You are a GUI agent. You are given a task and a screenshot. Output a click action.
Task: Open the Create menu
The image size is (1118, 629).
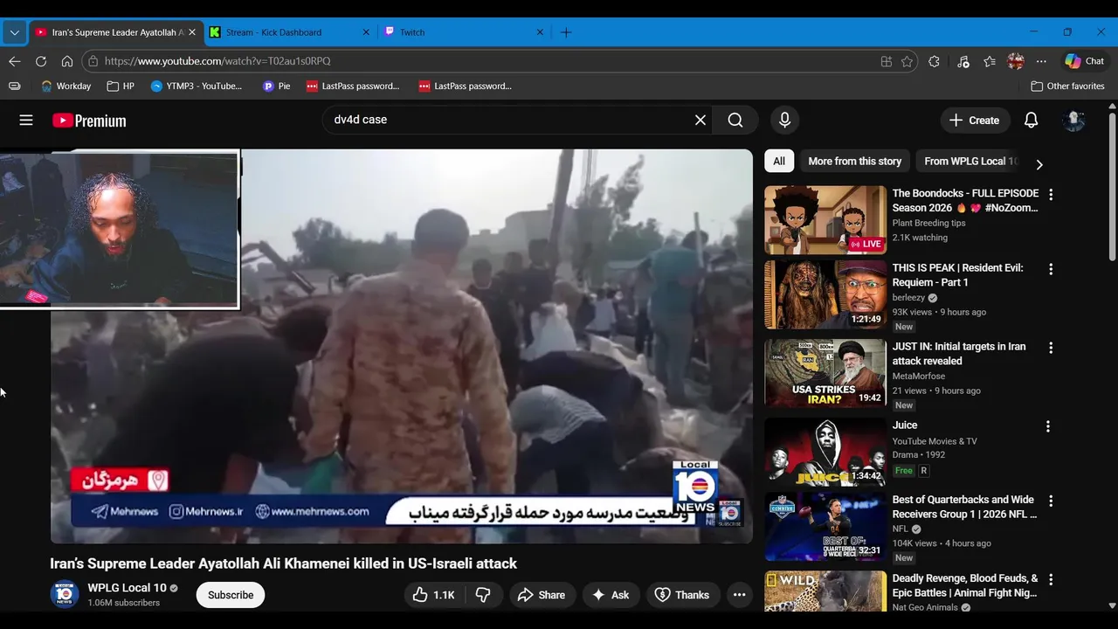(x=975, y=121)
